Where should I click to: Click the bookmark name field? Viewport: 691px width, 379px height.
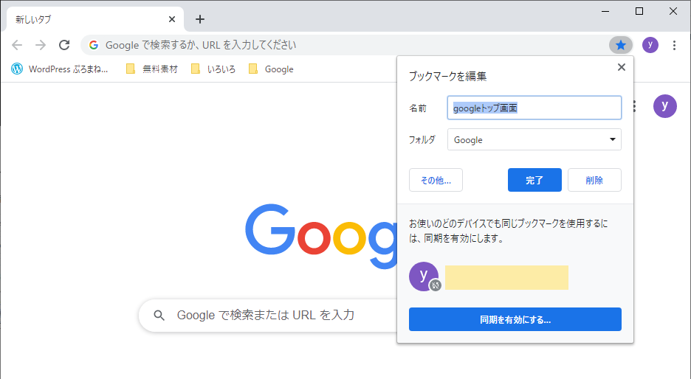click(x=534, y=108)
